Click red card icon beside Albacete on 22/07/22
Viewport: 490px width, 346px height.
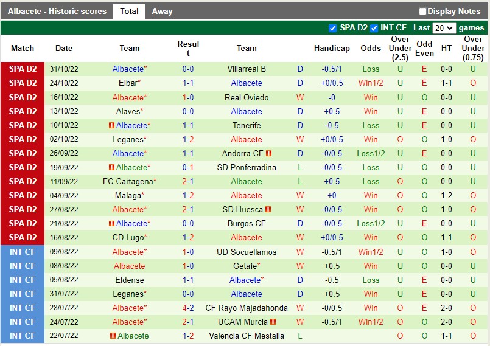[x=113, y=336]
